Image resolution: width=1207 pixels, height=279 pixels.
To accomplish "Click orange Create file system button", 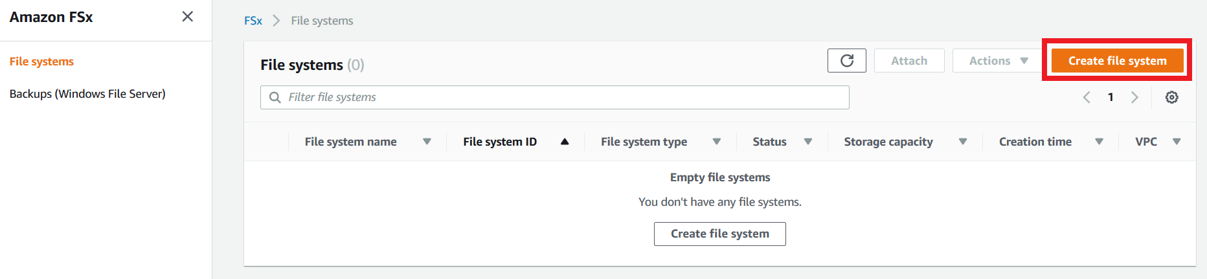I will (1117, 61).
